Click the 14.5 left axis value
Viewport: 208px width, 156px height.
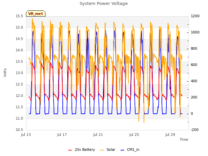(19, 39)
